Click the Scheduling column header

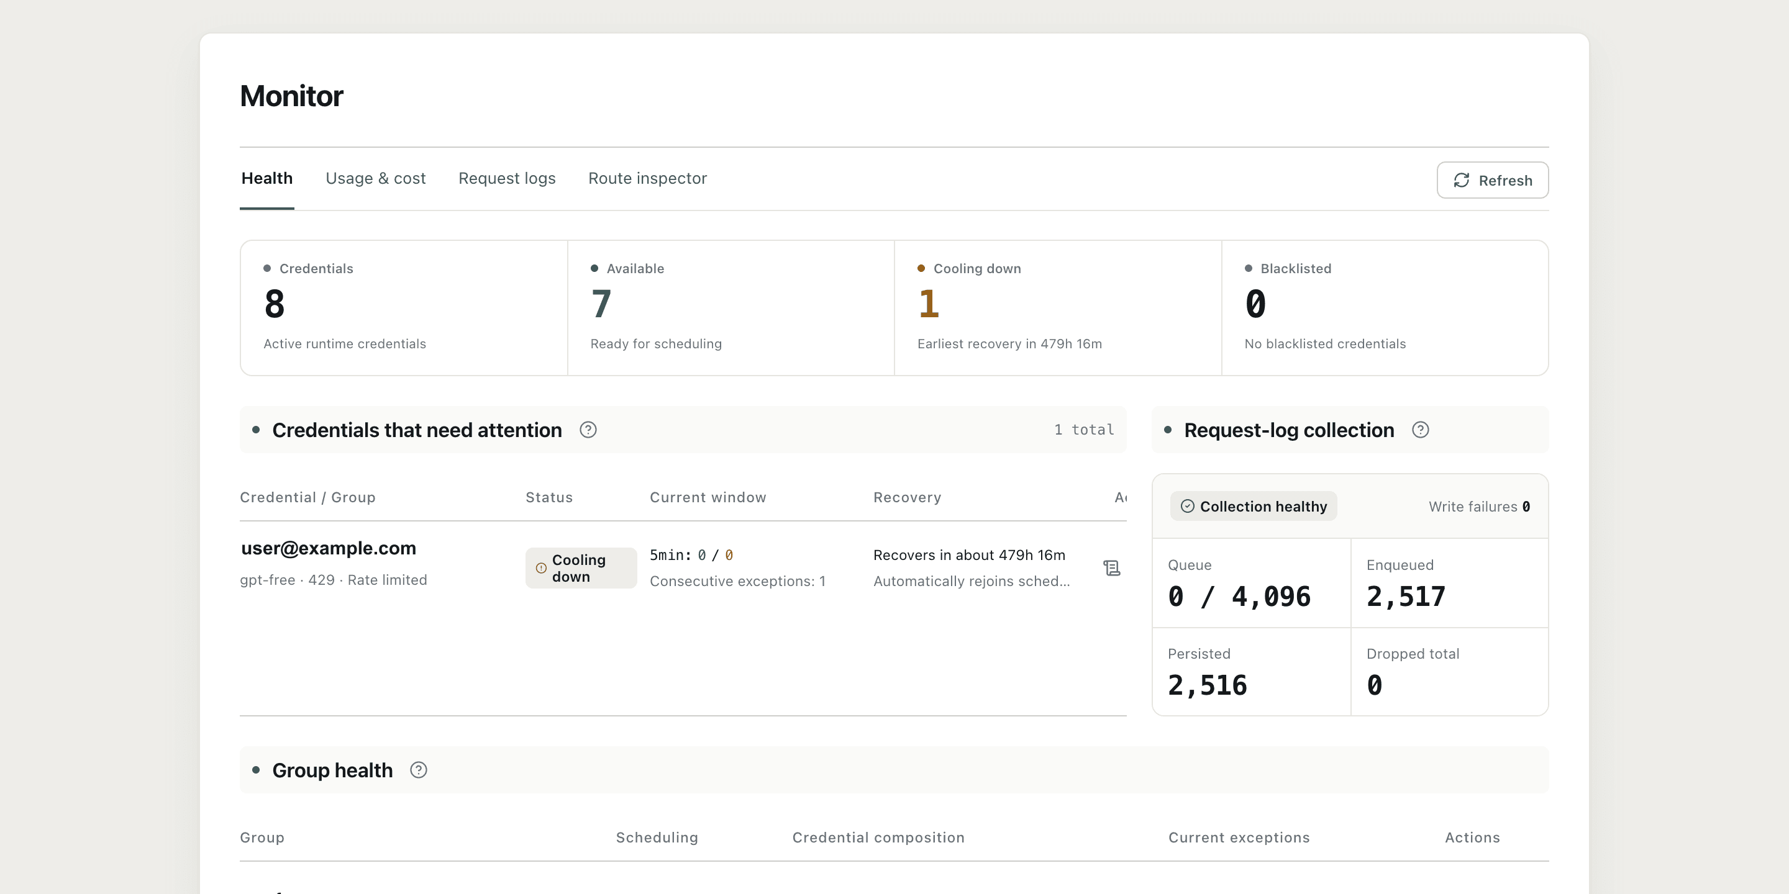pos(657,837)
